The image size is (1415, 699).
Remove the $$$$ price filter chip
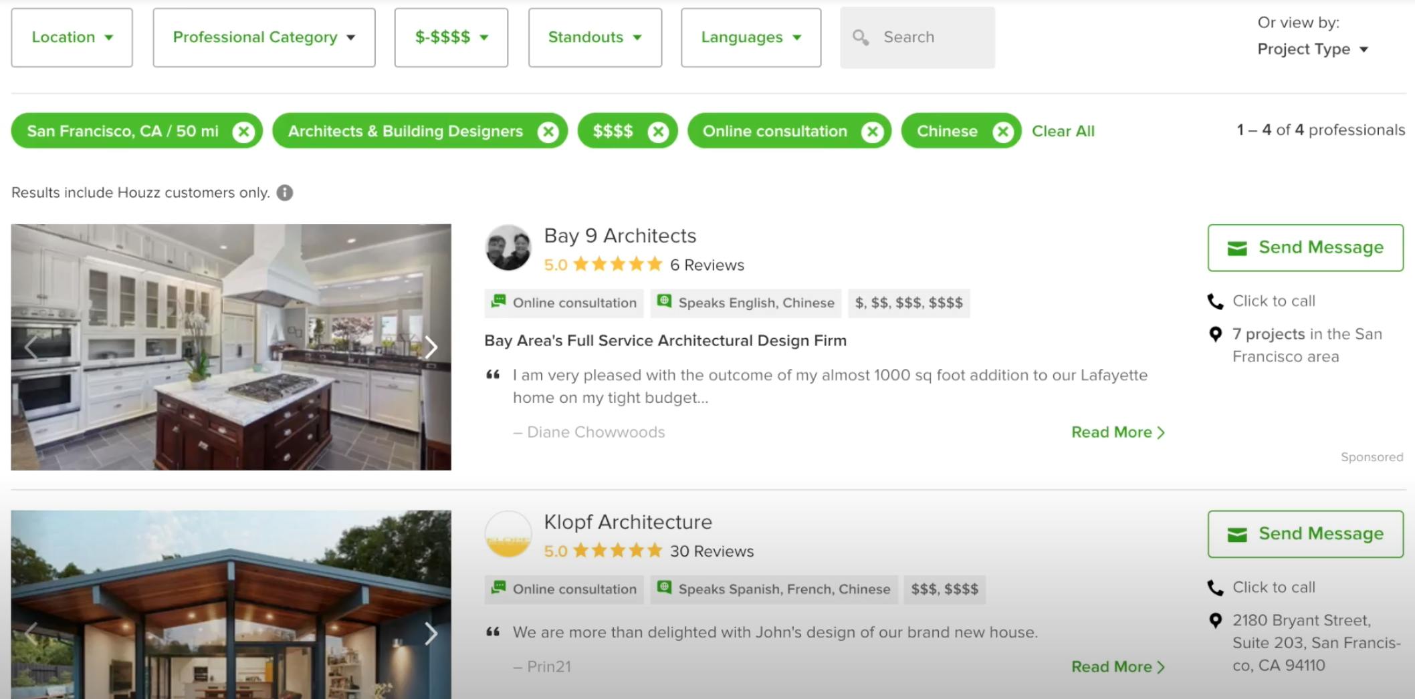click(x=659, y=131)
